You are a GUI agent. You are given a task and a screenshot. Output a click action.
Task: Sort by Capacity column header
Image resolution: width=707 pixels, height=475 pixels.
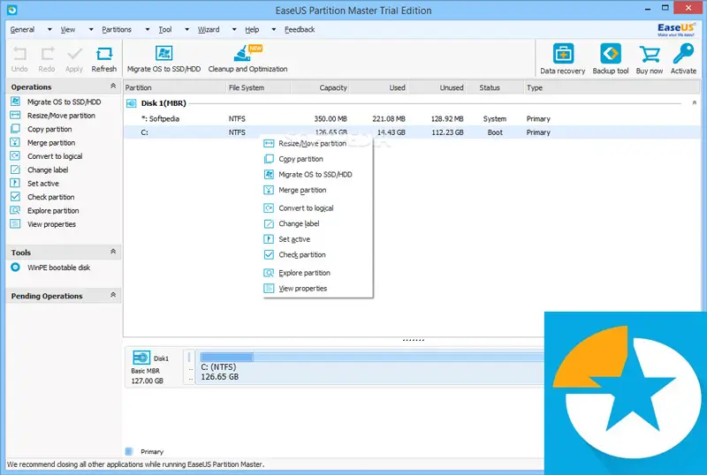[320, 87]
